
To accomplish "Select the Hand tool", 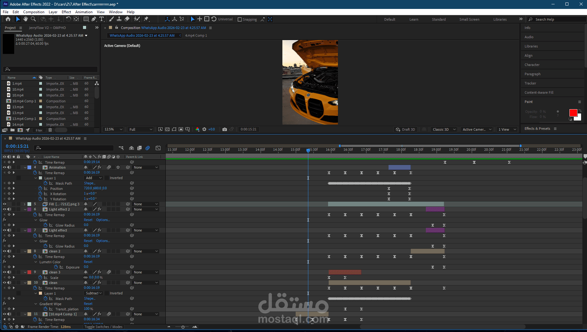I will [x=25, y=19].
